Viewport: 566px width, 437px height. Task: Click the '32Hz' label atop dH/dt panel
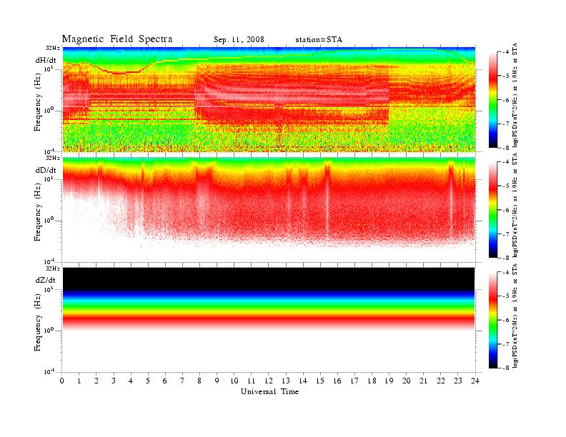[53, 48]
